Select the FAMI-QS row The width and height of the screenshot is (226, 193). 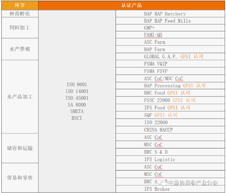click(x=170, y=35)
